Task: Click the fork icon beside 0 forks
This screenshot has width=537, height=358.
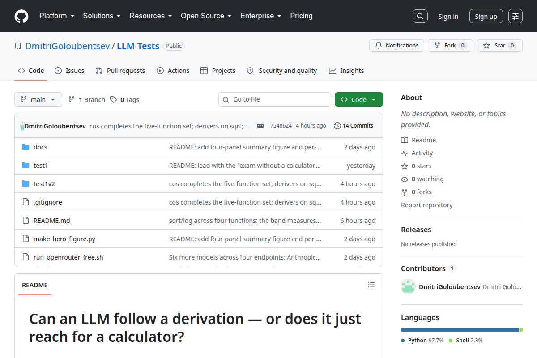Action: [405, 192]
